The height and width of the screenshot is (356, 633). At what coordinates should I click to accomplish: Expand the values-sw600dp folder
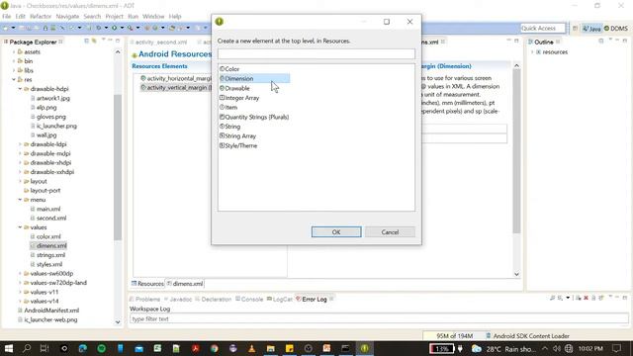point(20,274)
